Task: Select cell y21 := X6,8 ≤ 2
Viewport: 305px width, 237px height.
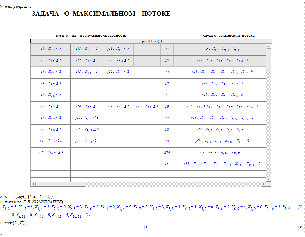Action: pyautogui.click(x=118, y=107)
